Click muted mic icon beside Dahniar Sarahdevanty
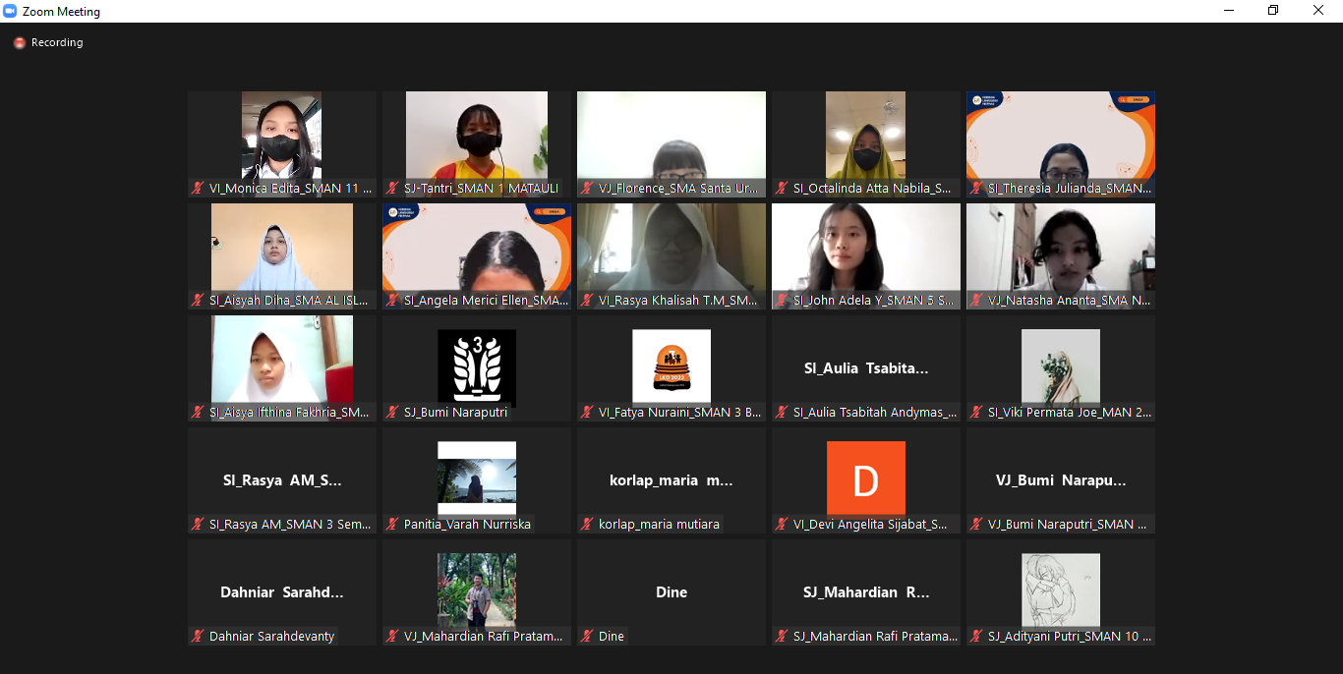This screenshot has width=1343, height=674. [x=199, y=636]
